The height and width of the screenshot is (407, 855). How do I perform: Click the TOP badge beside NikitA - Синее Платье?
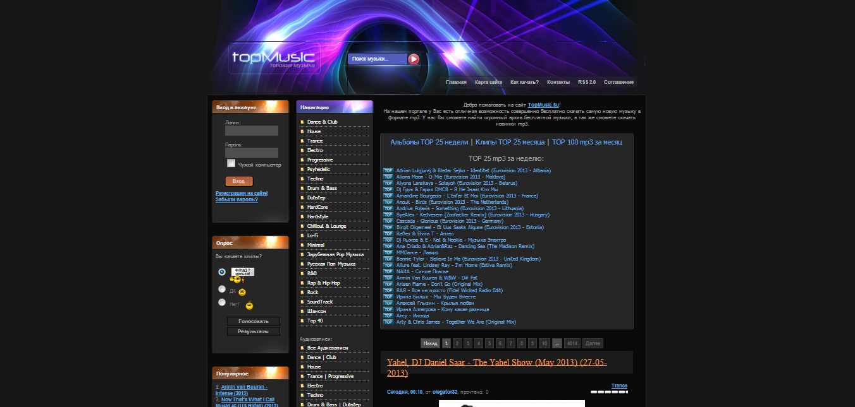[388, 271]
